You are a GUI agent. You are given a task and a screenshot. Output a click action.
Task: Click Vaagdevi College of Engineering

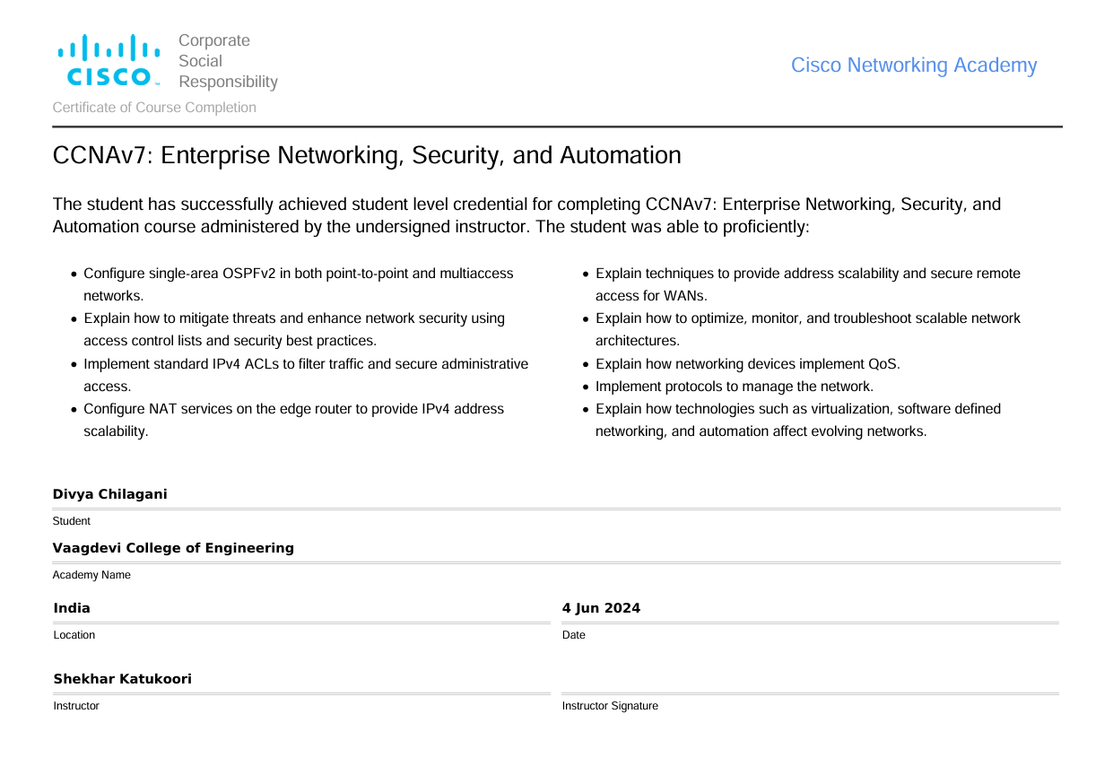pyautogui.click(x=173, y=548)
